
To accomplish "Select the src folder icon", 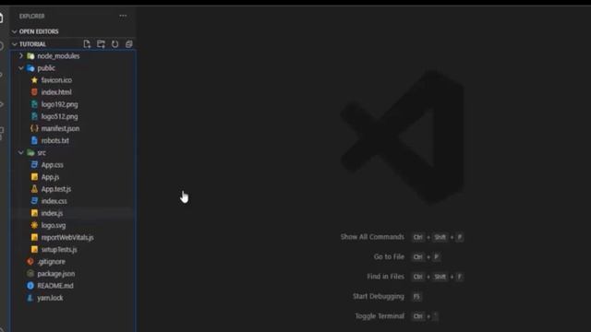I will (x=30, y=153).
